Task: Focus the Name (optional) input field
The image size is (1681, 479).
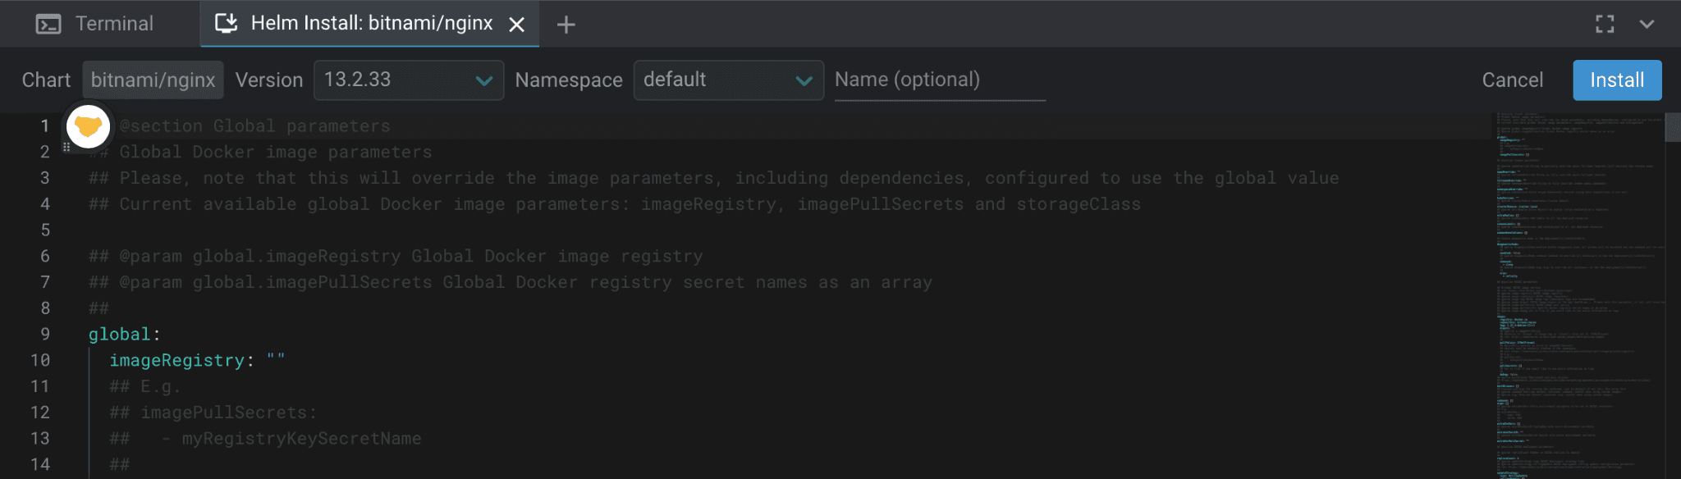Action: click(940, 80)
